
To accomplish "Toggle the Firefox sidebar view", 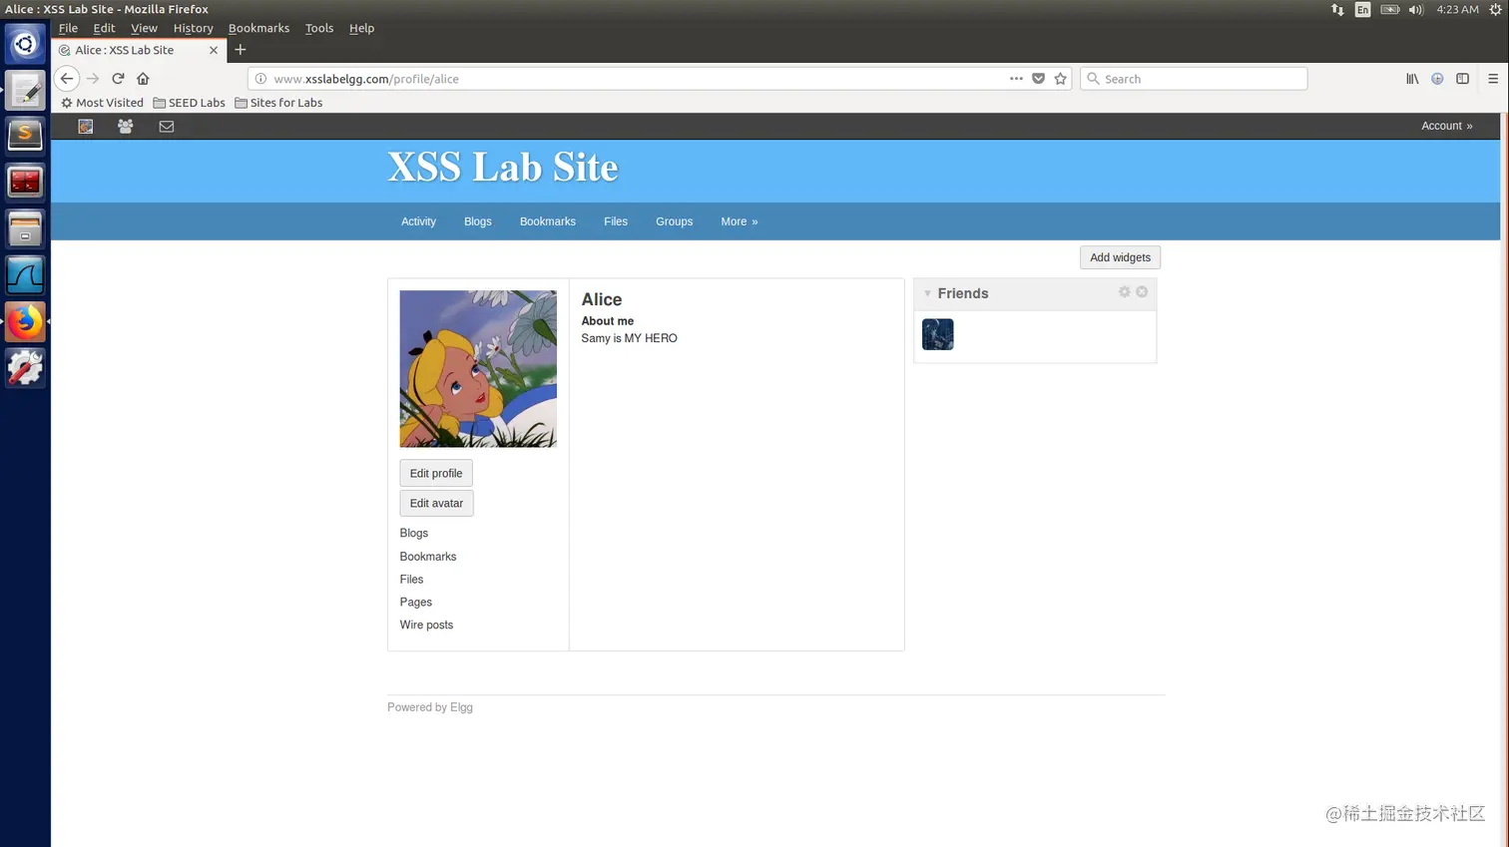I will coord(1462,79).
